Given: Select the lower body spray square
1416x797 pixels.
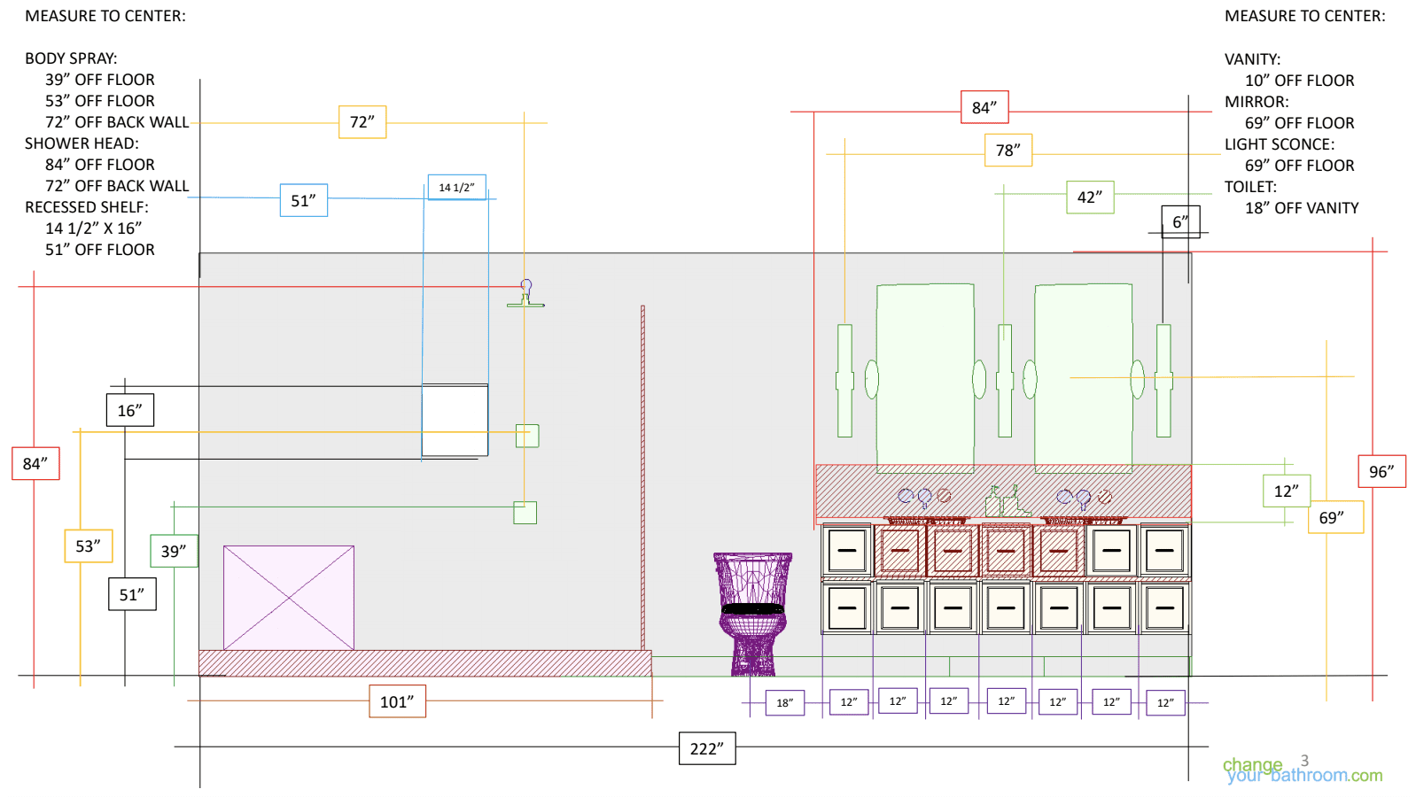Looking at the screenshot, I should (525, 512).
